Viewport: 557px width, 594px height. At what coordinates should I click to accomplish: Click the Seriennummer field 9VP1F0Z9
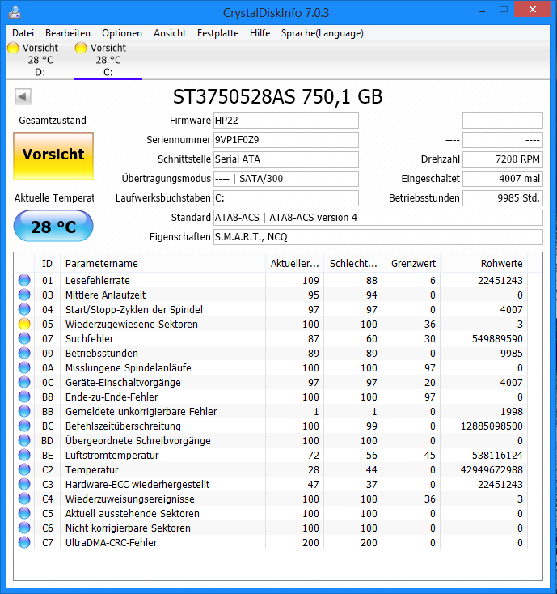[285, 140]
